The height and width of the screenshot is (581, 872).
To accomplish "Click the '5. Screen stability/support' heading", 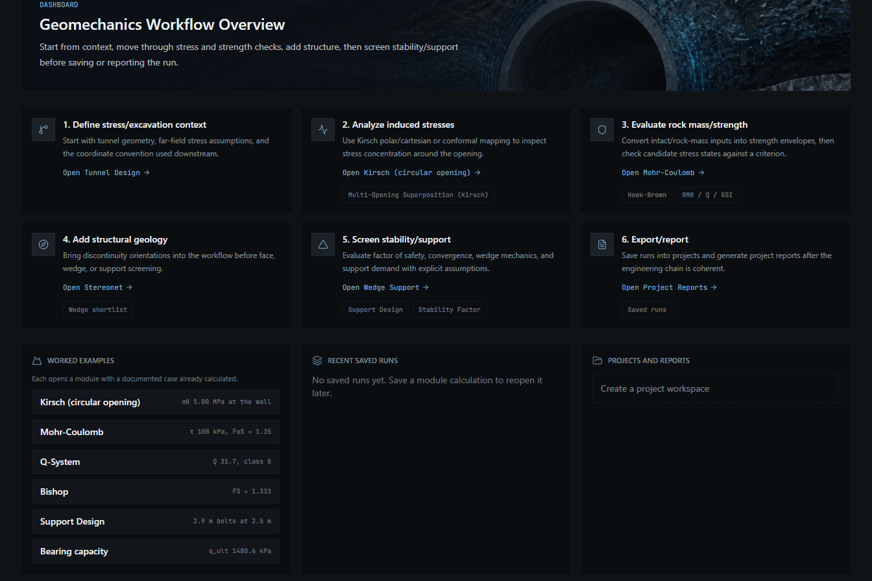I will tap(396, 239).
